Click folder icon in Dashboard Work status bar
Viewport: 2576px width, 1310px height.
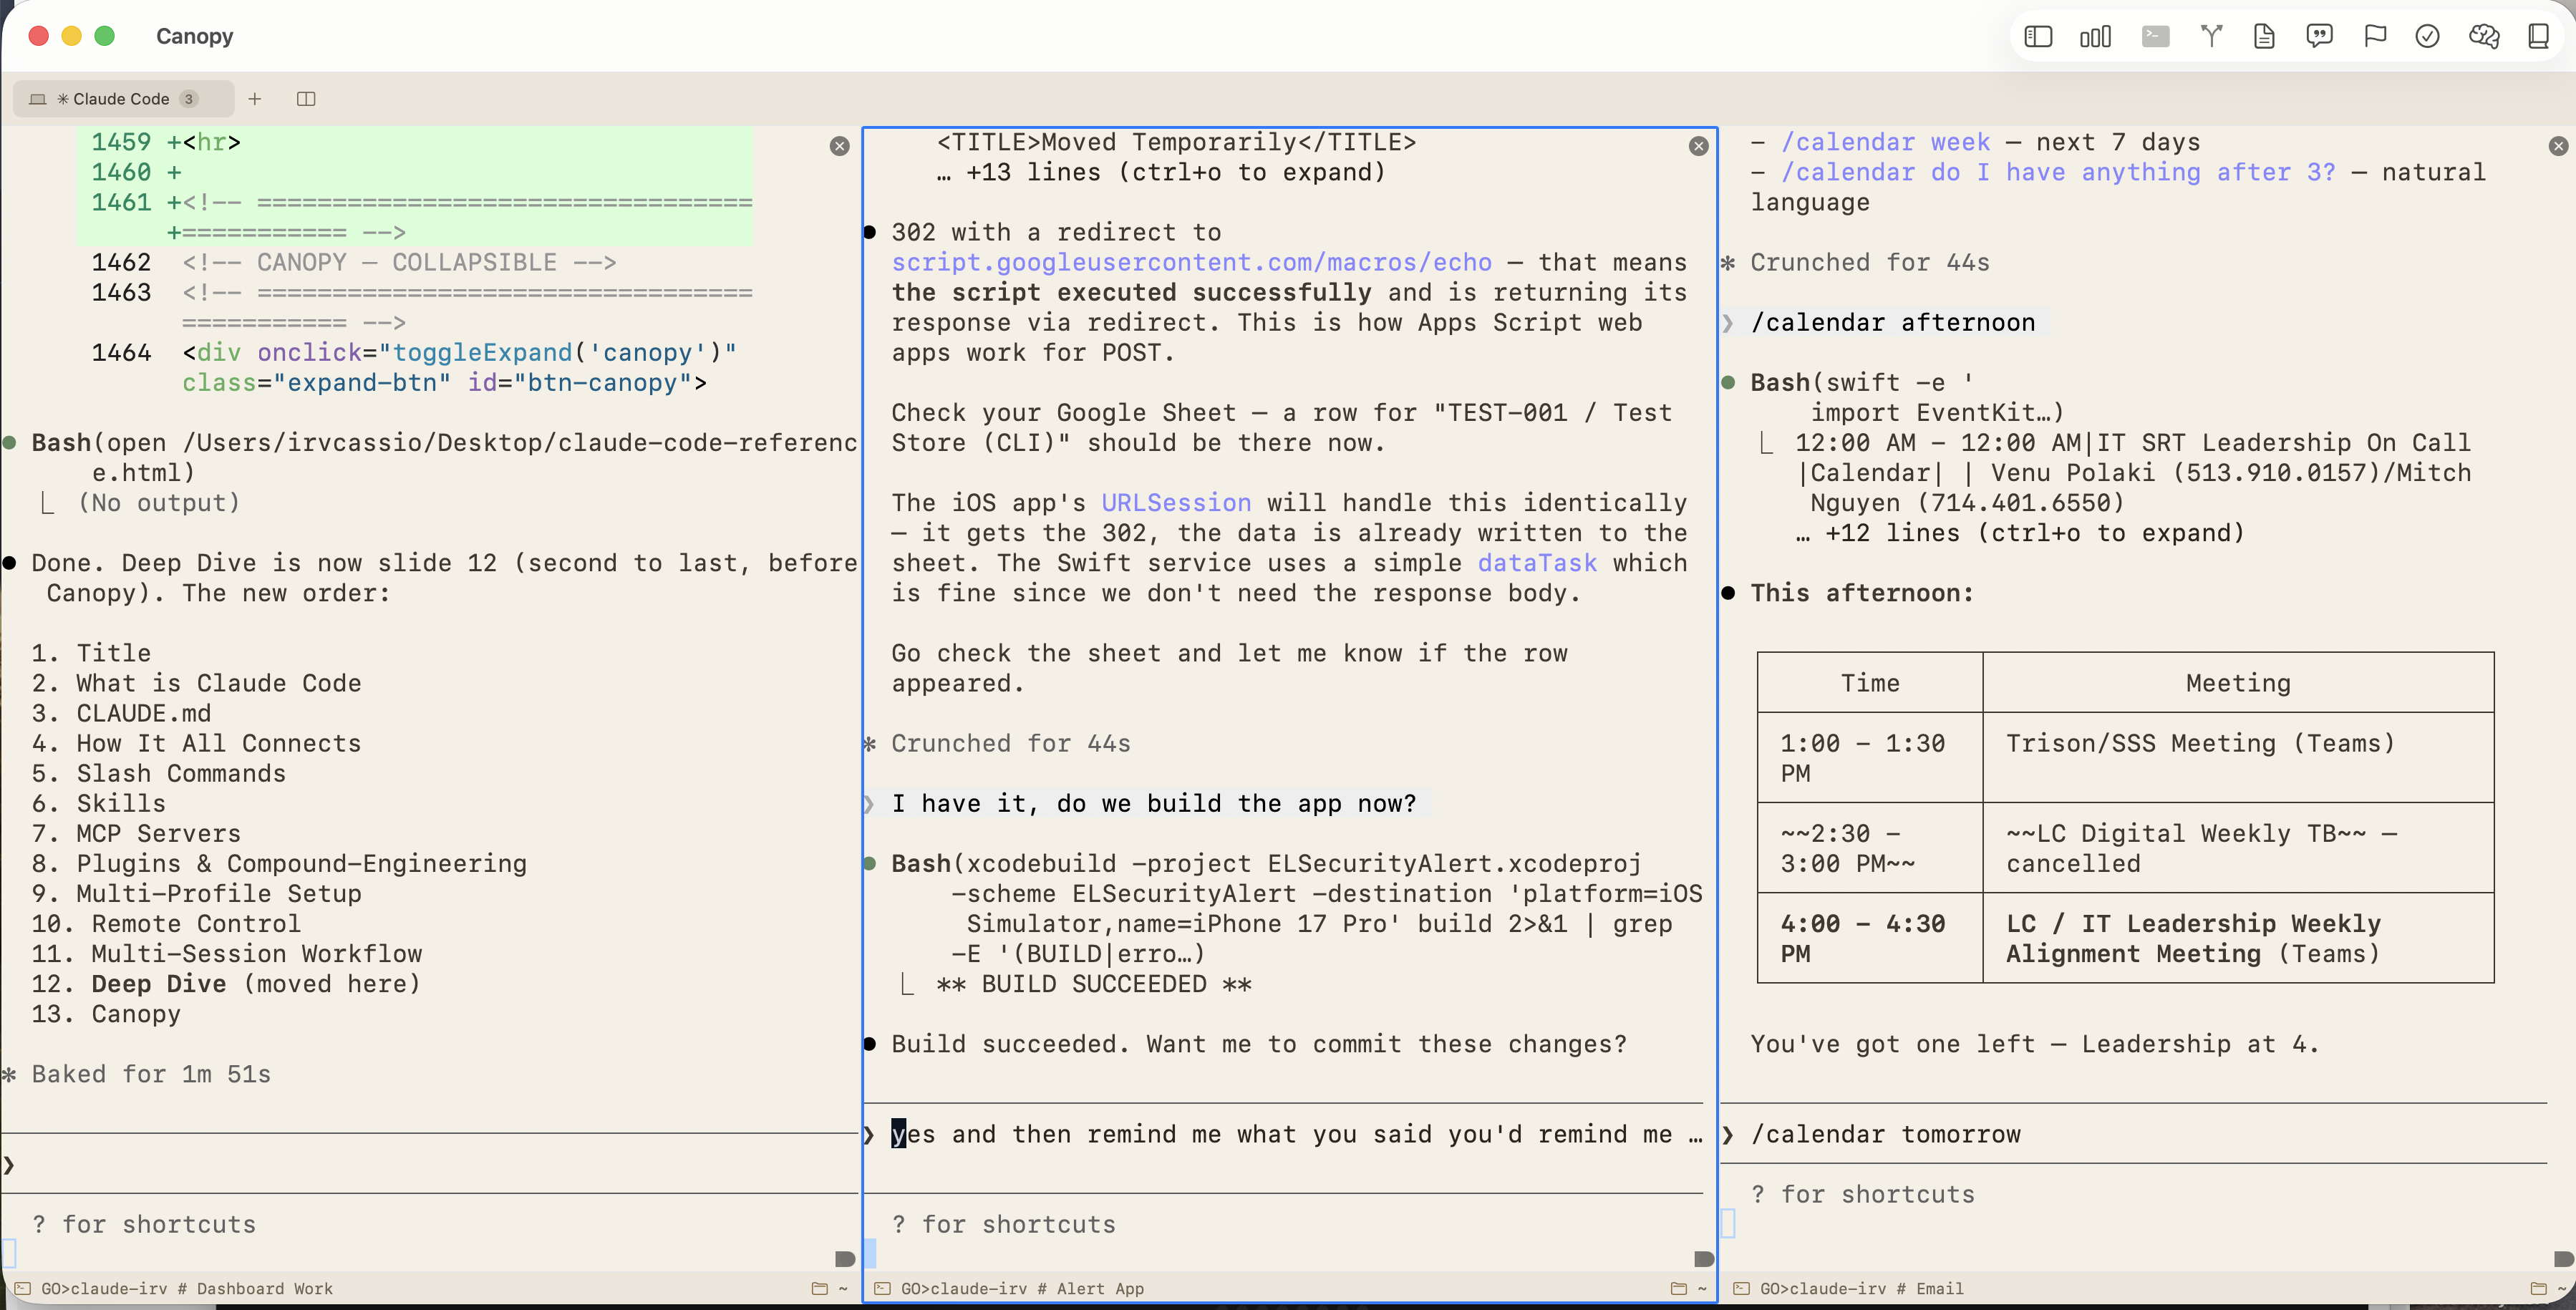tap(820, 1288)
